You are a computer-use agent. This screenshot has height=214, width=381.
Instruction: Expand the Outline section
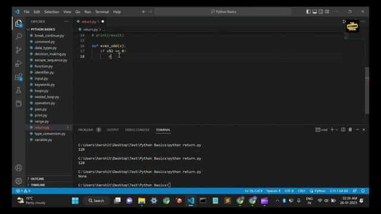click(x=37, y=179)
